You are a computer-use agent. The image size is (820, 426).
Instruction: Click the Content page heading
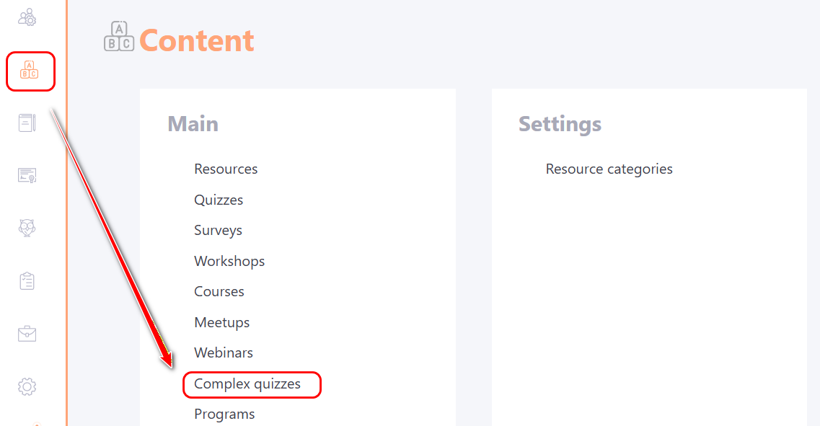[x=197, y=40]
